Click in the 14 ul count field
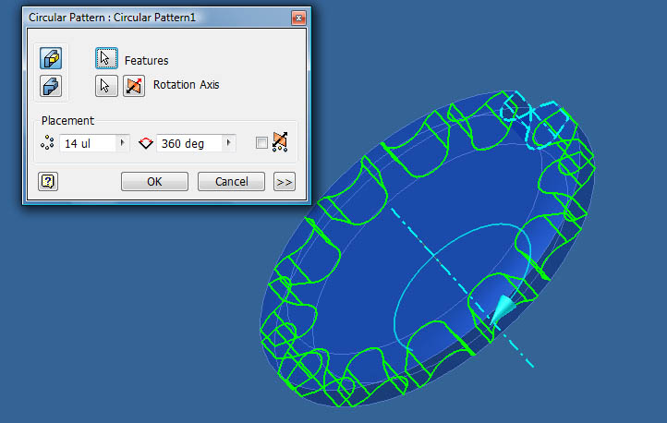Screen dimensions: 667x423 click(x=88, y=143)
